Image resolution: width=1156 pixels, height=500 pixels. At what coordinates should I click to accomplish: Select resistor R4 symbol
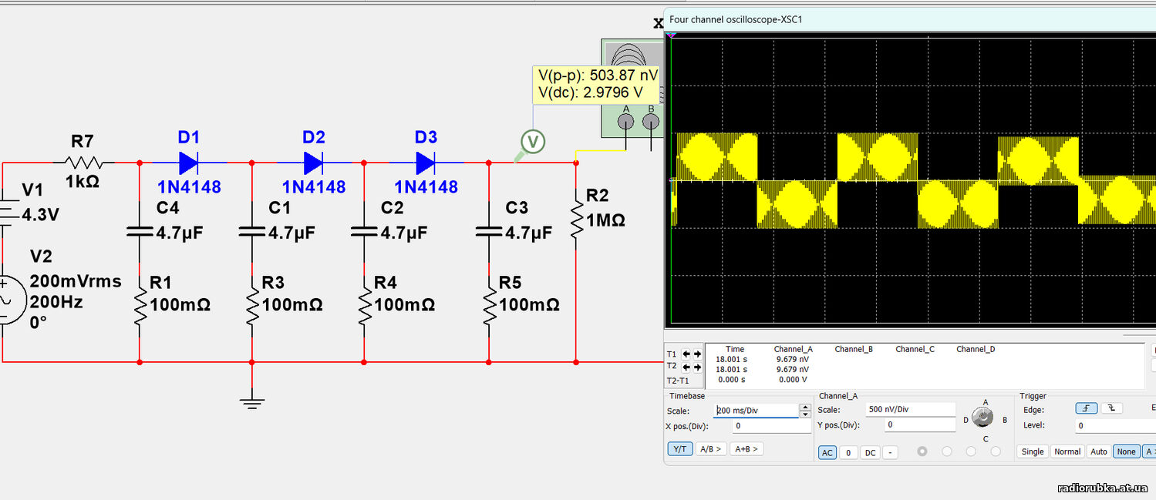tap(363, 305)
